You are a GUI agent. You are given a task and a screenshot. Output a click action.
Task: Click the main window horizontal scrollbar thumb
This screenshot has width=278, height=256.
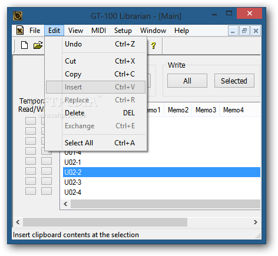105,222
